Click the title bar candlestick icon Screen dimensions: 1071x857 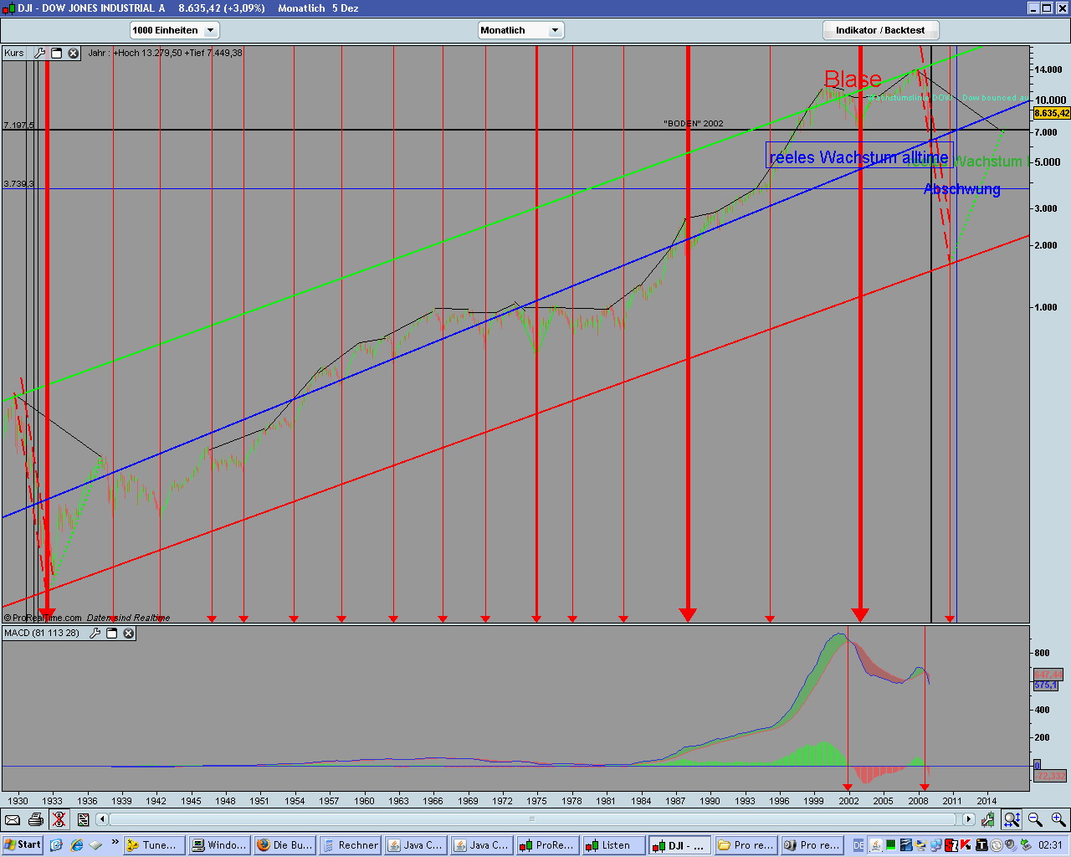coord(9,8)
